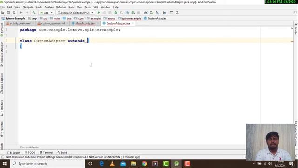Open the Code menu
Image resolution: width=298 pixels, height=168 pixels.
(39, 7)
